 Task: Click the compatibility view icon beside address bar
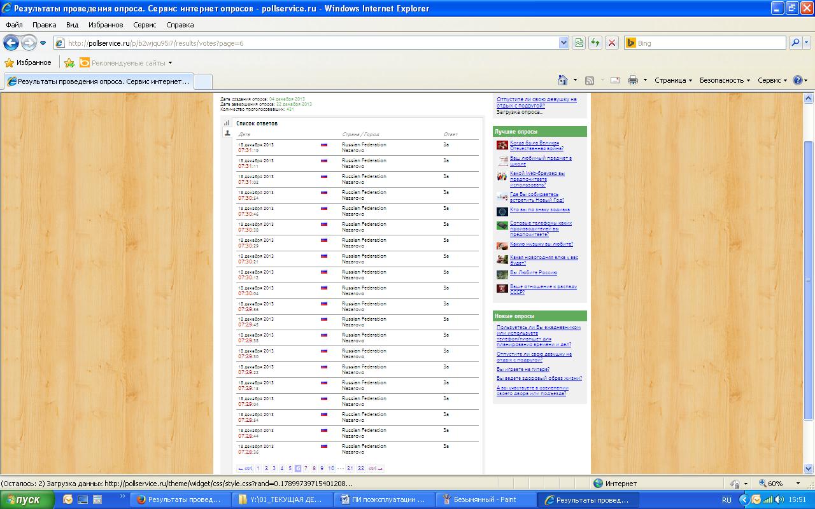[x=579, y=43]
